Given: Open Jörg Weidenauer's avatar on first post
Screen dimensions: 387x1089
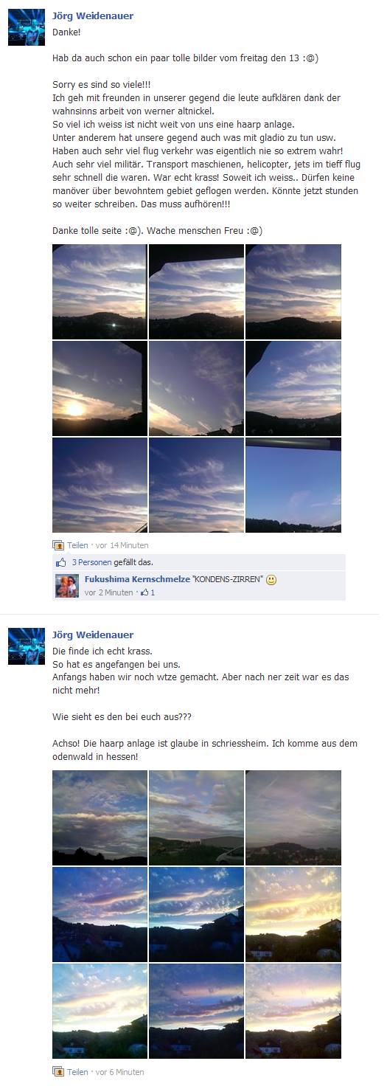Looking at the screenshot, I should point(27,28).
